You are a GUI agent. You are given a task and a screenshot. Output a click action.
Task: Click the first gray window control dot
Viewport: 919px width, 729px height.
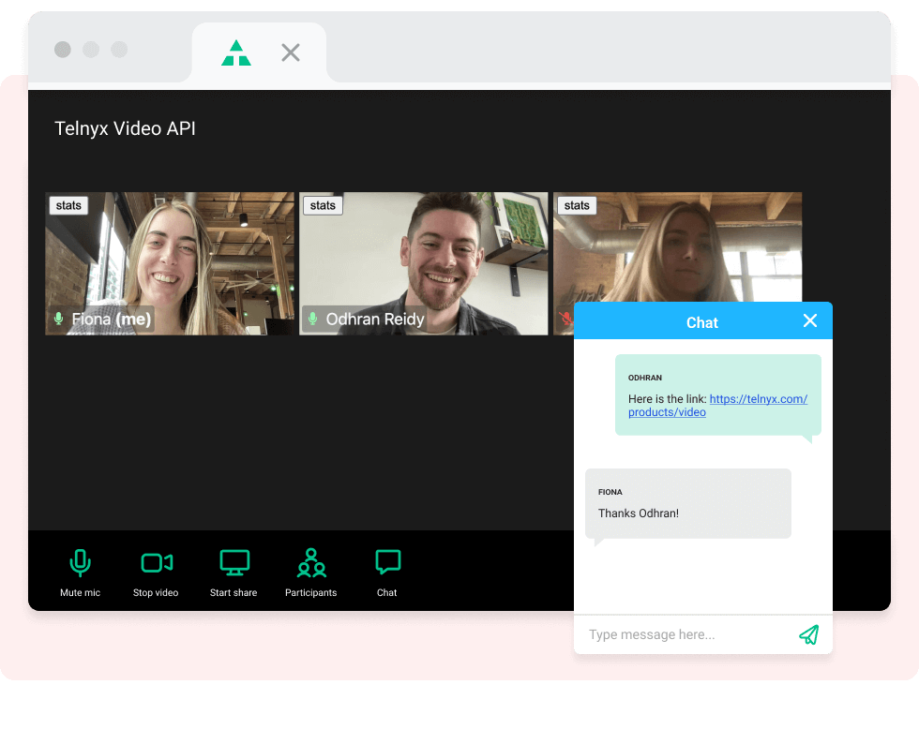63,50
